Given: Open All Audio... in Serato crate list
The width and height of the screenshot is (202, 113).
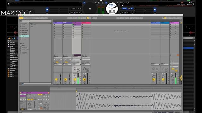Looking at the screenshot, I should pos(12,43).
